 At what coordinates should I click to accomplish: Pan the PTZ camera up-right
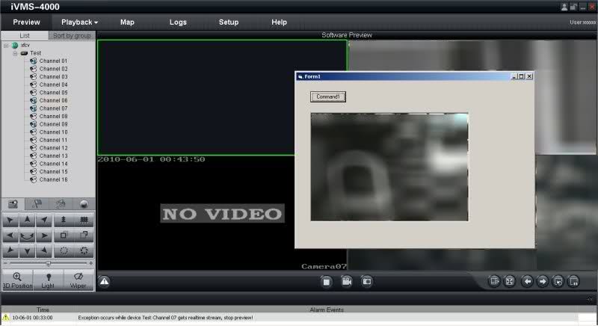(44, 220)
